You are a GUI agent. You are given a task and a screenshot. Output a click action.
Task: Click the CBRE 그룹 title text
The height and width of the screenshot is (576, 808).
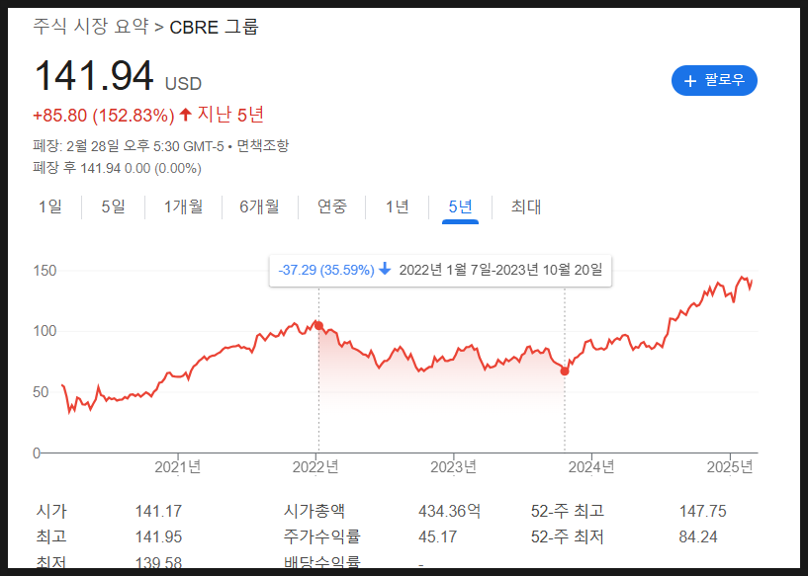coord(214,27)
